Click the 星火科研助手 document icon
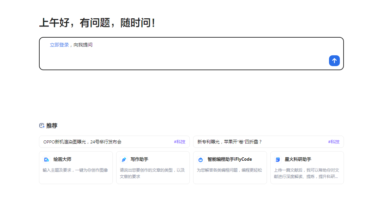This screenshot has height=216, width=370. (x=278, y=159)
